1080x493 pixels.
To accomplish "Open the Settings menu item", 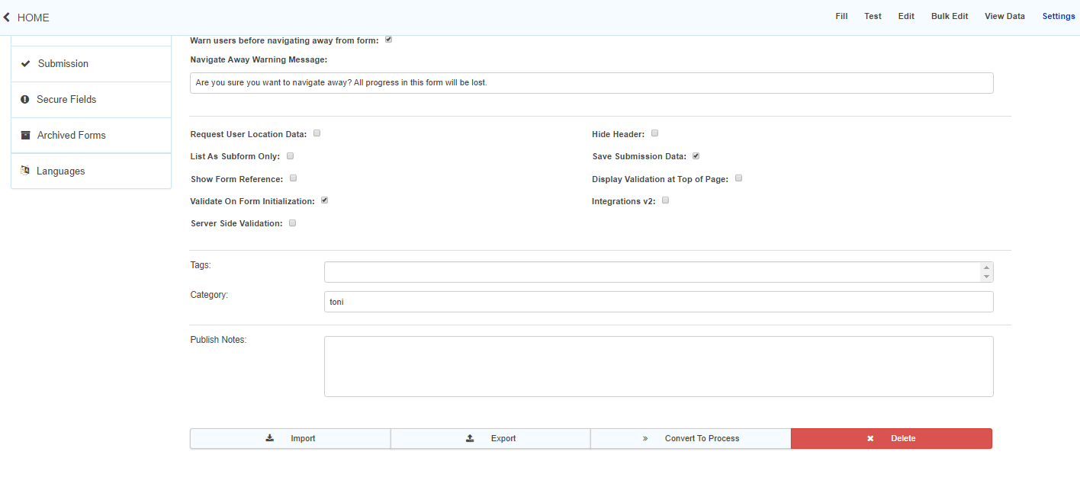I will (1059, 16).
